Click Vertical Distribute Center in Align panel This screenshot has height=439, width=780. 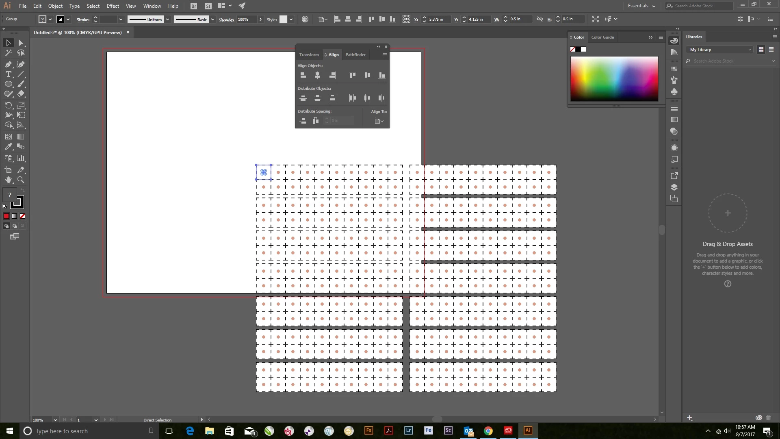(317, 98)
